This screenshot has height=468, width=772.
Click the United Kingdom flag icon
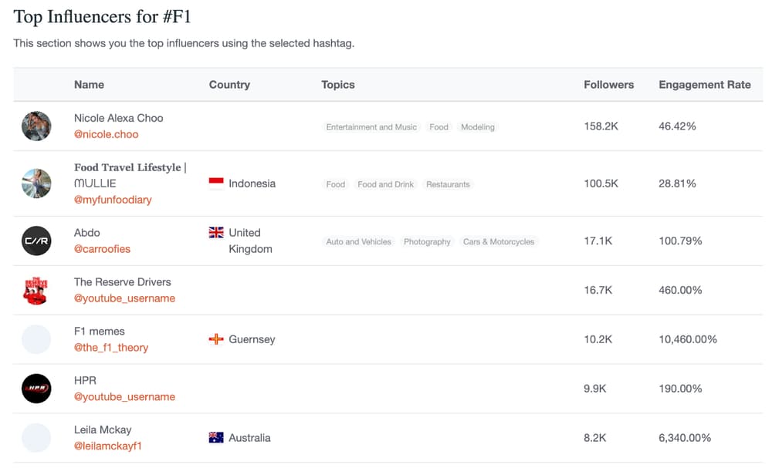click(215, 231)
